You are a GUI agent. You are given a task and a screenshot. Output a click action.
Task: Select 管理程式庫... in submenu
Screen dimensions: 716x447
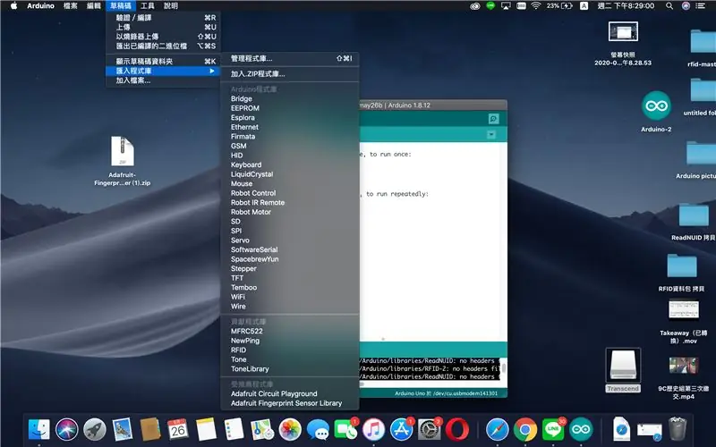289,58
